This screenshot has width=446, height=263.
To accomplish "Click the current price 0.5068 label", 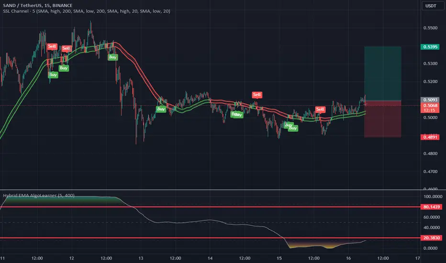I will [430, 106].
